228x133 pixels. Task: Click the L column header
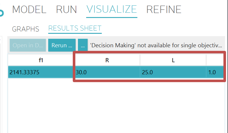pyautogui.click(x=173, y=61)
